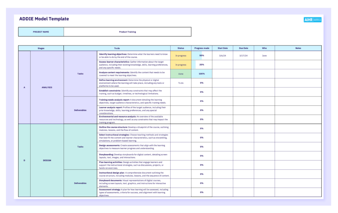Click the 100% progress made cell

tap(201, 74)
